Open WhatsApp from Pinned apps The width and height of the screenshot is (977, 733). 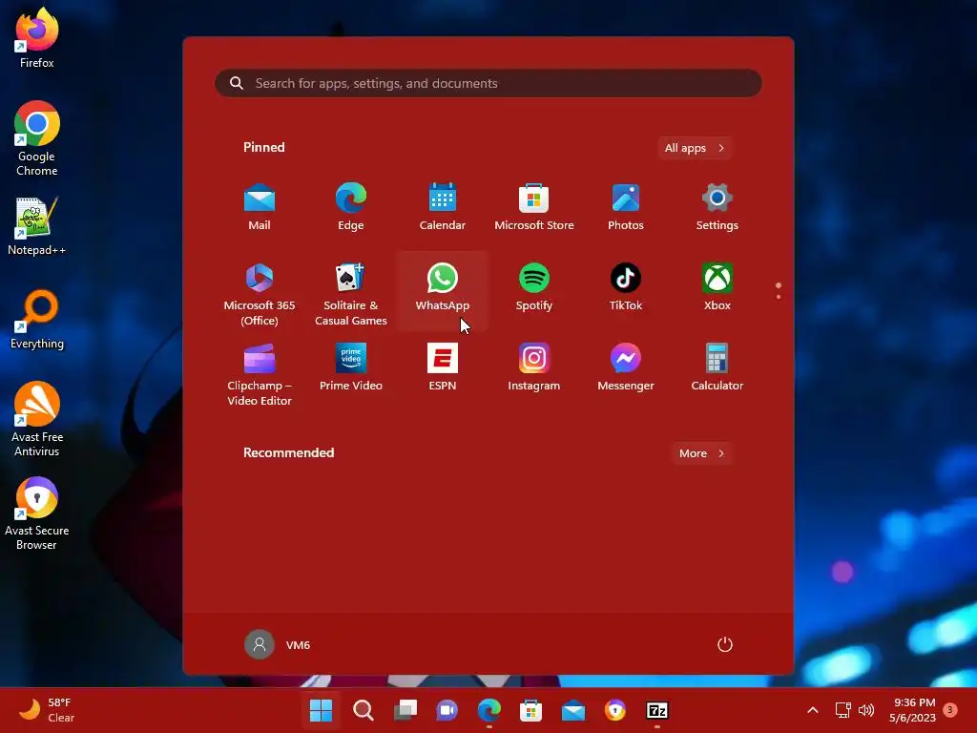(443, 290)
